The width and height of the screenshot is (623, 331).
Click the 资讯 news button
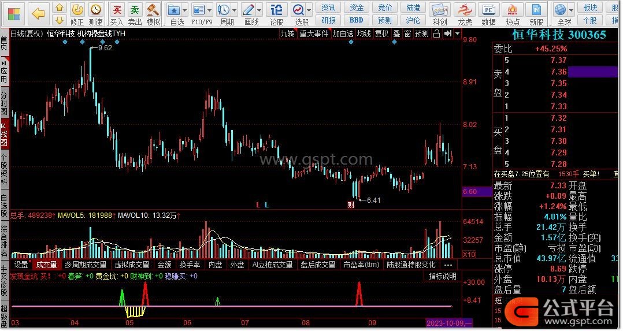point(328,8)
